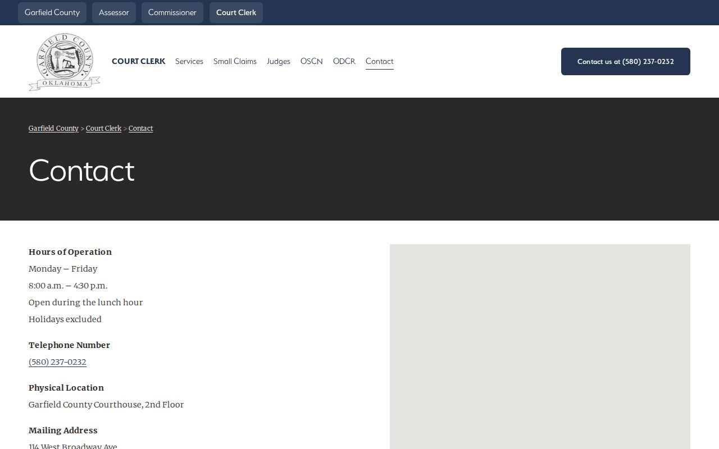Click the large Contact page heading
The width and height of the screenshot is (719, 449).
[x=82, y=171]
